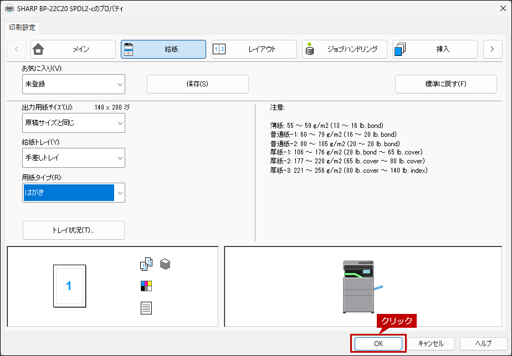This screenshot has height=356, width=512.
Task: Click the CMYK color mode icon
Action: (146, 286)
